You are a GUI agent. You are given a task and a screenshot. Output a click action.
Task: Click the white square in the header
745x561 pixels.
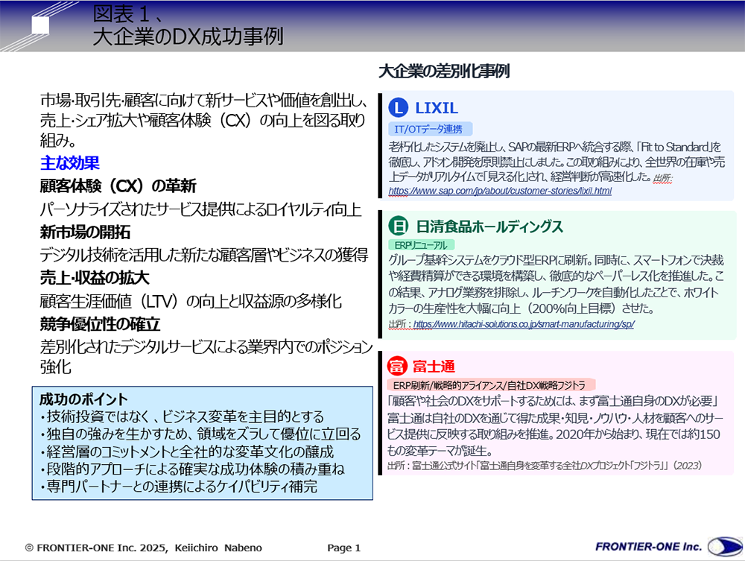40,25
